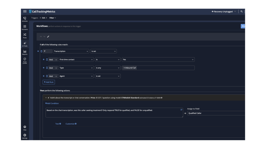Click the plus icon beside the Transcription rule
Viewport: 266px width, 149px height.
coord(38,51)
